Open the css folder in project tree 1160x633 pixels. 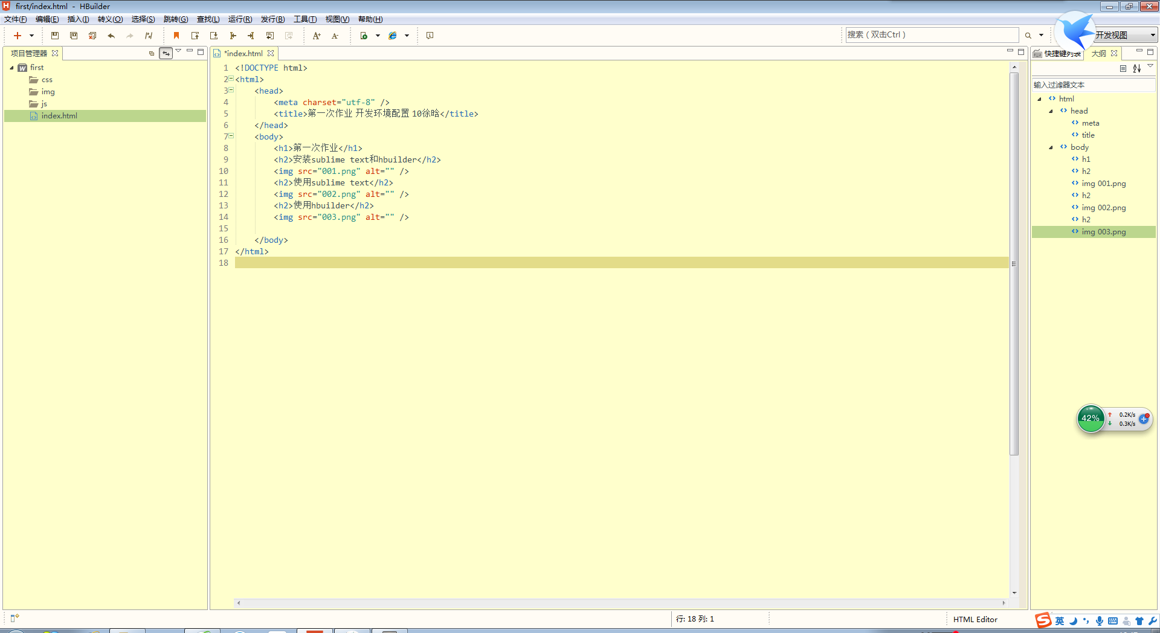47,80
